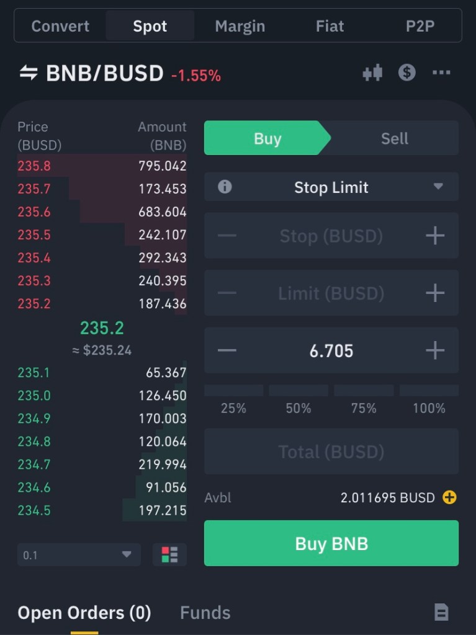This screenshot has width=476, height=635.
Task: Go to the Convert tab
Action: pos(60,26)
